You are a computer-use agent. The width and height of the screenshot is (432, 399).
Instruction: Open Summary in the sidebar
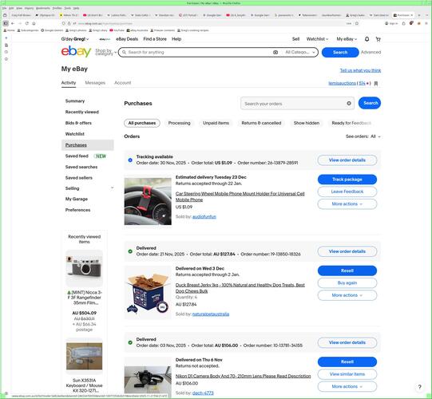(75, 101)
